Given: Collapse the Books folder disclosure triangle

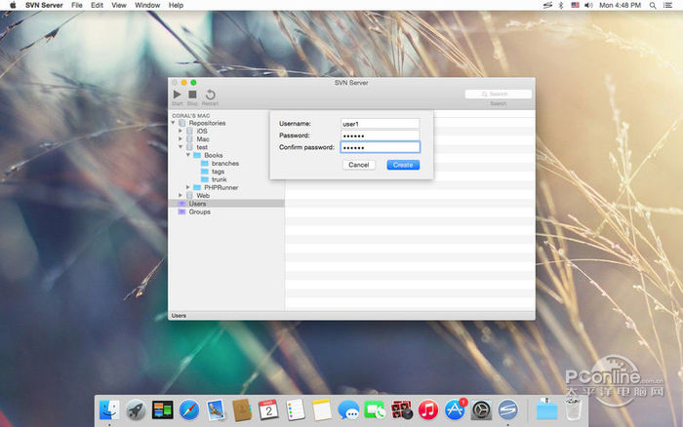Looking at the screenshot, I should point(188,155).
